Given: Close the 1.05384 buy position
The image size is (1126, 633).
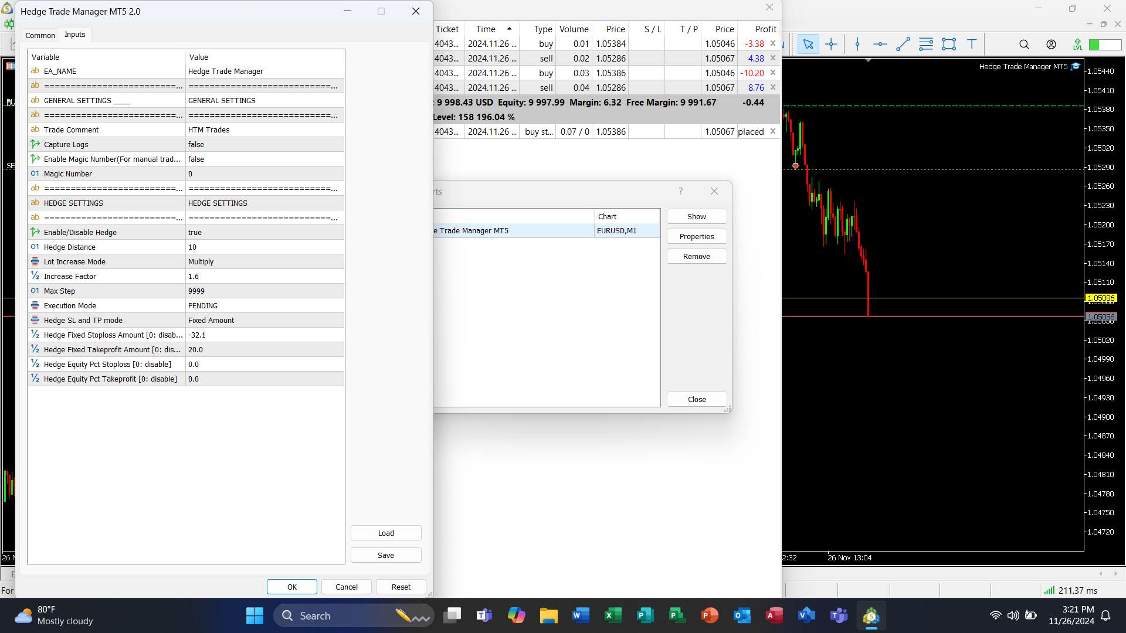Looking at the screenshot, I should (773, 43).
